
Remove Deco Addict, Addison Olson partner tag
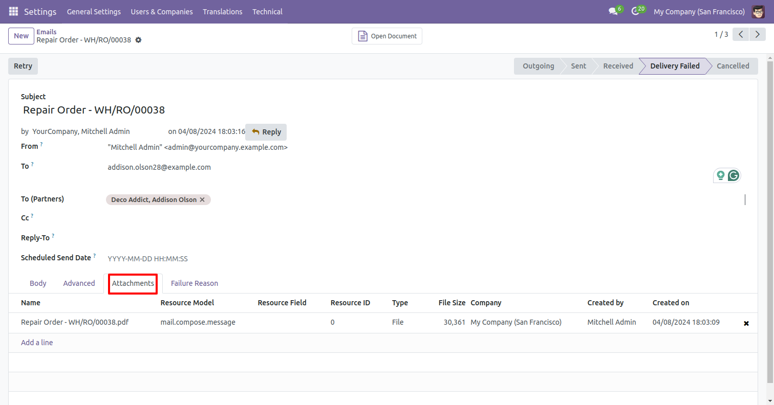click(x=202, y=200)
